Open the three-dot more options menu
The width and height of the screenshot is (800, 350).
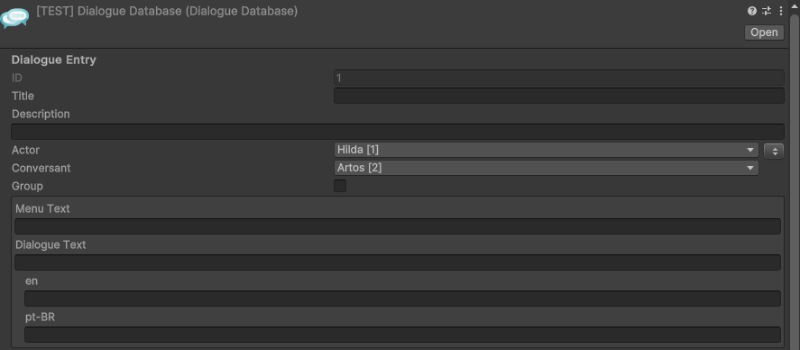tap(781, 11)
